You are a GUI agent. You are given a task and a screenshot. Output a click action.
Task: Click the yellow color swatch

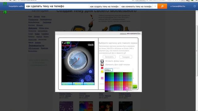click(x=102, y=72)
